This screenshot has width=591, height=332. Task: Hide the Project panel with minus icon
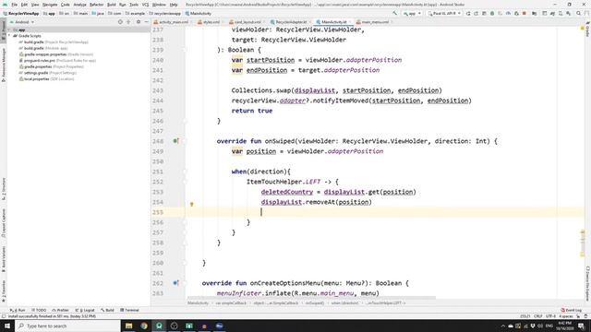click(146, 22)
